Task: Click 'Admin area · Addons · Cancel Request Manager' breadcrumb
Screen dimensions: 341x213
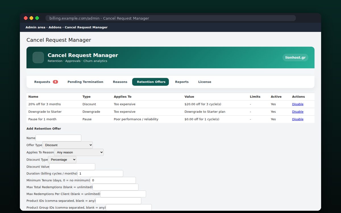Action: coord(66,27)
